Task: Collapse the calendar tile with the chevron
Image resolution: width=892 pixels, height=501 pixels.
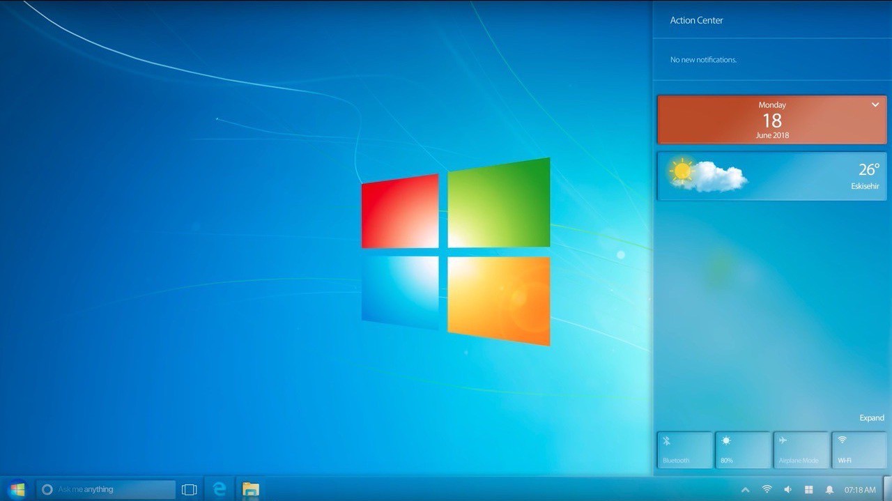Action: [x=875, y=105]
